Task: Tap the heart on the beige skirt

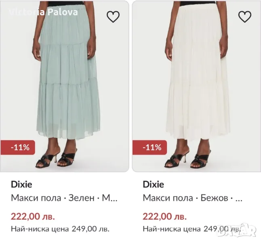Action: point(245,17)
